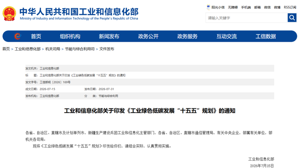Click the red swirl icon in navigation bar
The width and height of the screenshot is (299, 168).
pos(18,36)
